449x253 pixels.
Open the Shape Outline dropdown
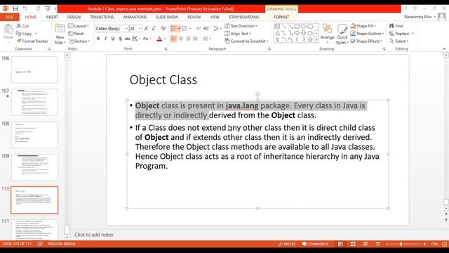tap(367, 34)
